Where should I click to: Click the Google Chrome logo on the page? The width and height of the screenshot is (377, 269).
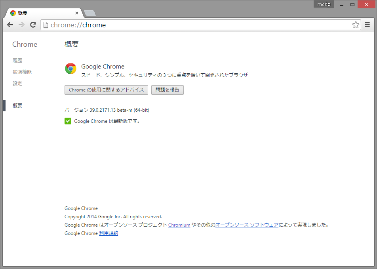(x=70, y=69)
